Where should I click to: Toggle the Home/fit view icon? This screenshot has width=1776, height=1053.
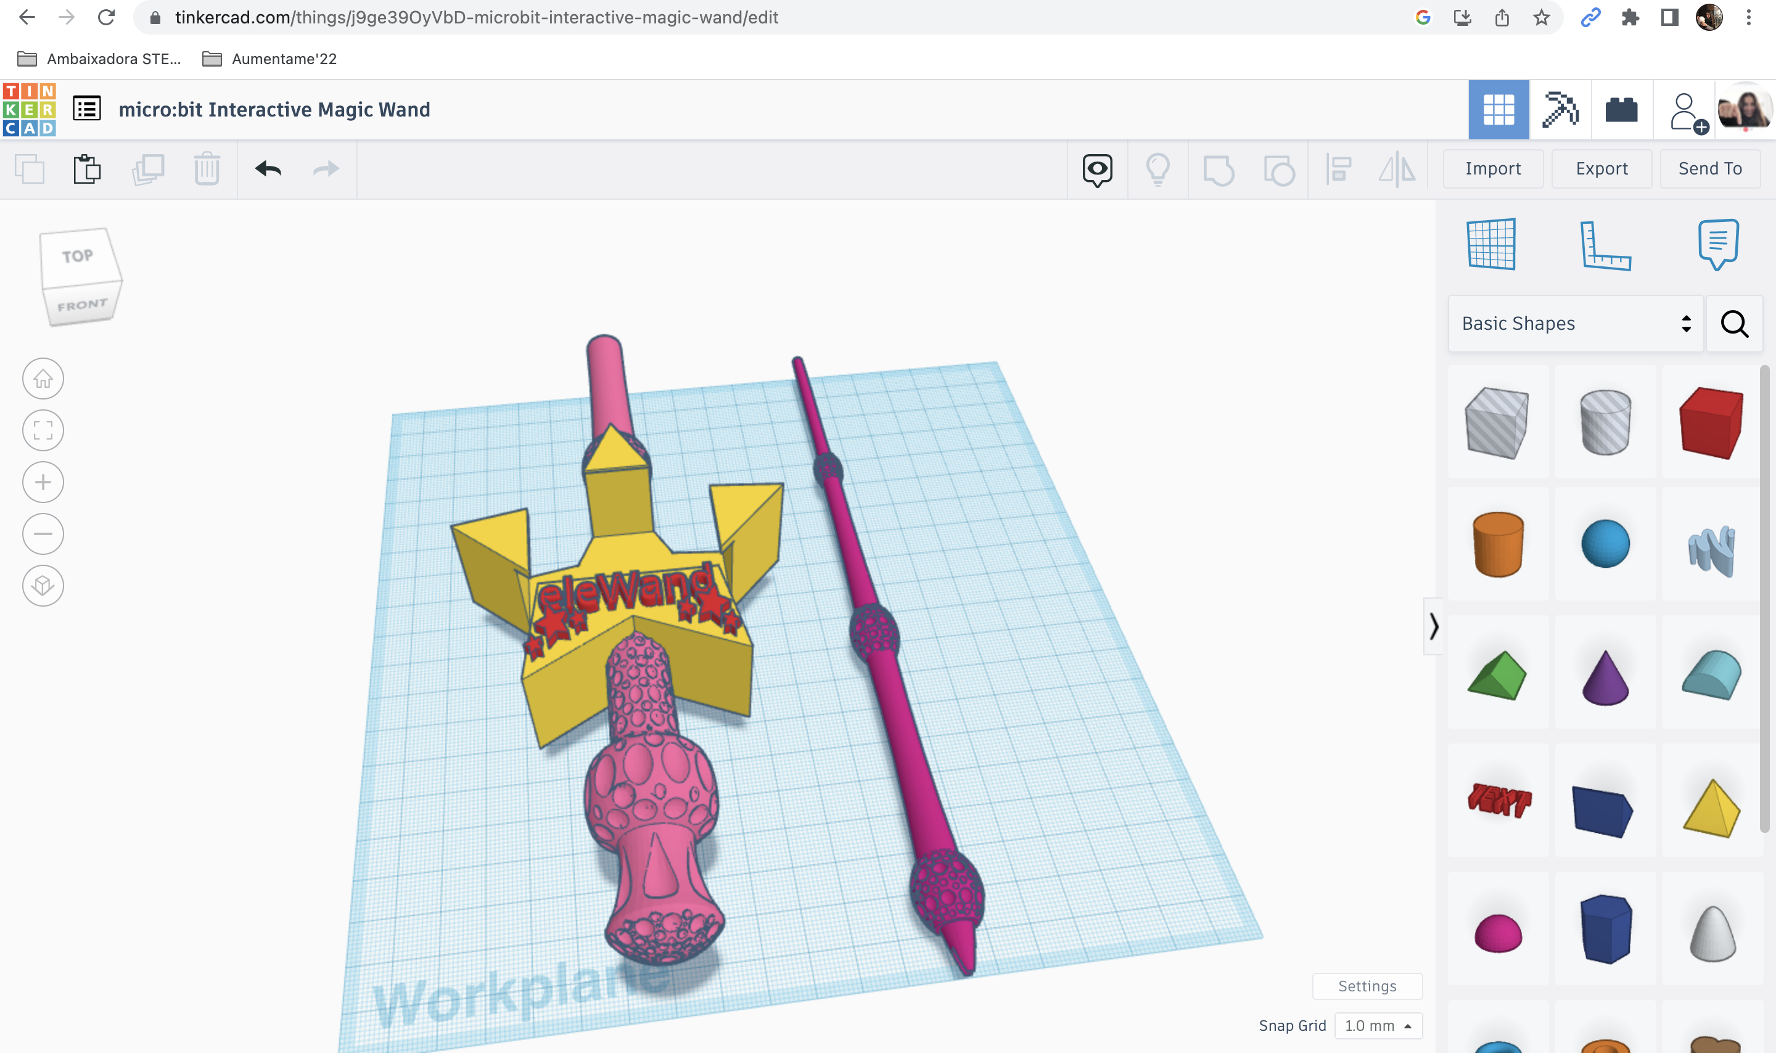44,379
